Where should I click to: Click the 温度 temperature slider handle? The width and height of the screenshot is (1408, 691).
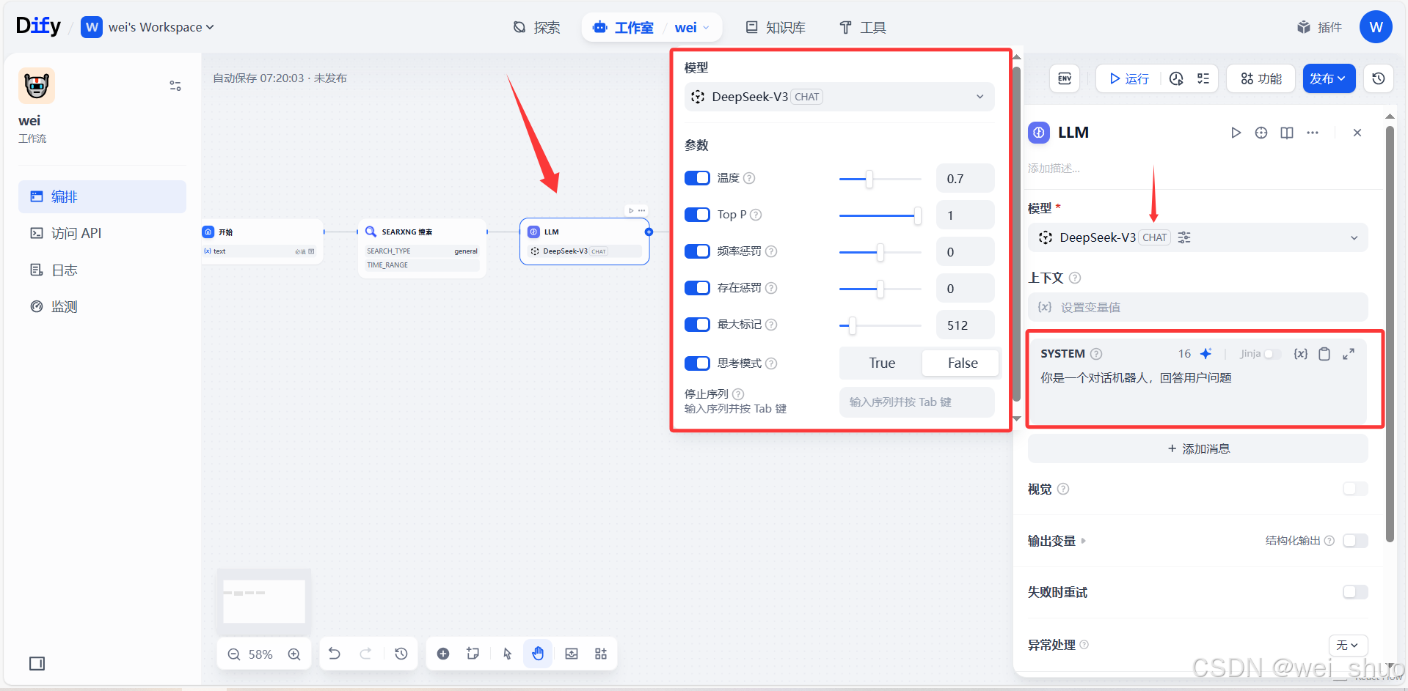[869, 179]
